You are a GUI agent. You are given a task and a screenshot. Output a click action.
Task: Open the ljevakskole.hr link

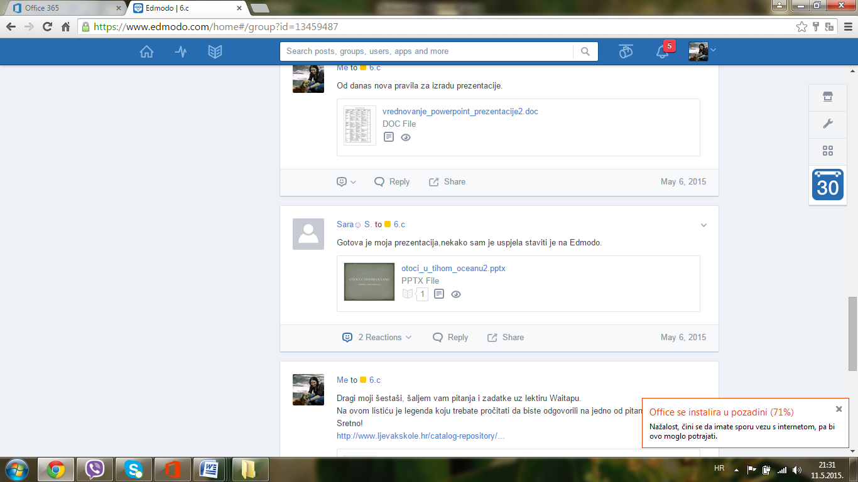[420, 436]
